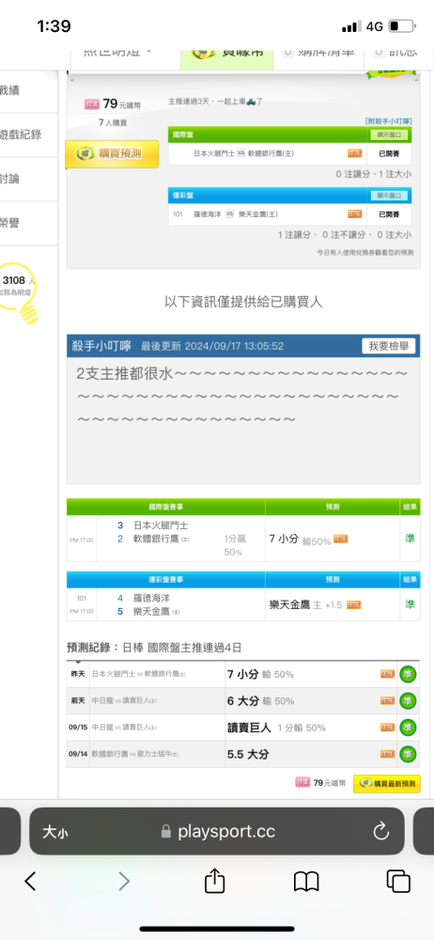Tap the 大小 text size button
This screenshot has width=434, height=940.
click(54, 832)
